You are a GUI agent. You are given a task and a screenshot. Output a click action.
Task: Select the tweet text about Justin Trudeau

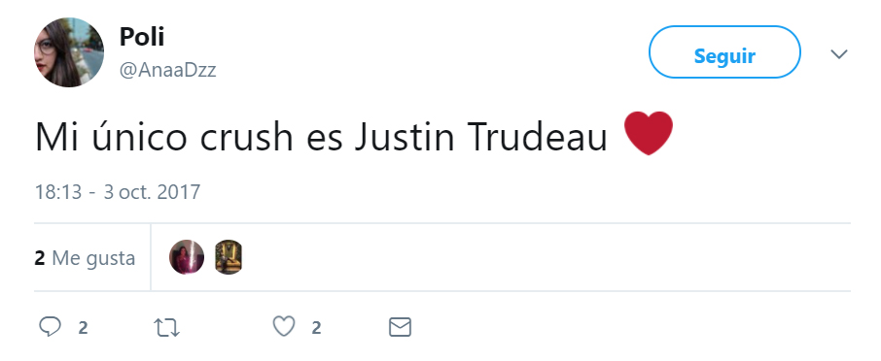pos(354,135)
